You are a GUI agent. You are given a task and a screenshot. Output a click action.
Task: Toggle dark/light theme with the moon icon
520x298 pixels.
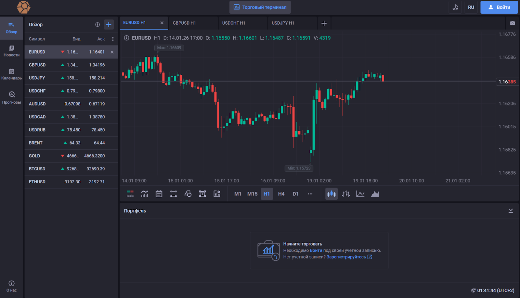point(455,7)
